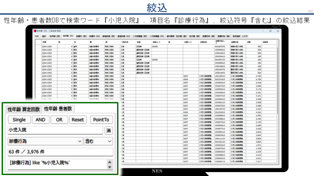
Task: Open the 集計 tab
Action: pyautogui.click(x=44, y=36)
